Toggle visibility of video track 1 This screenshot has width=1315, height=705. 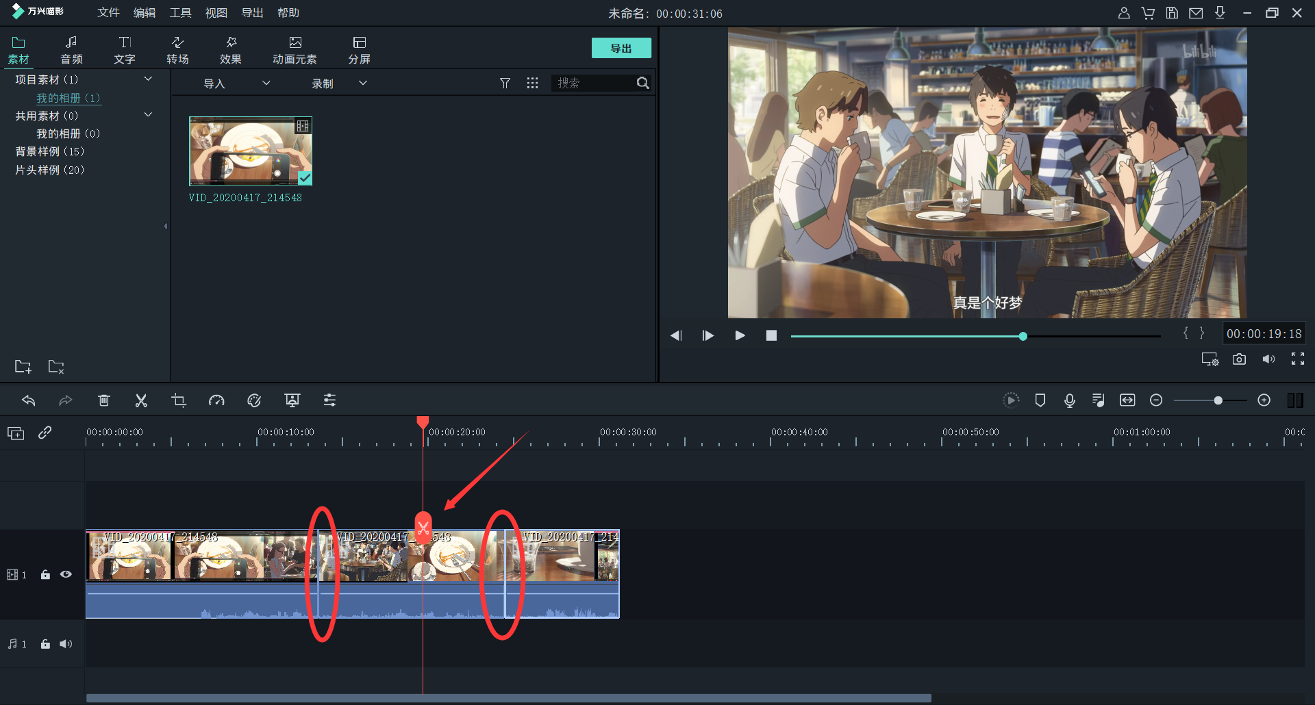point(66,574)
